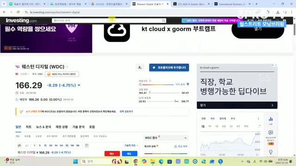
Task: Switch to the International Business browser tab
Action: [232, 4]
